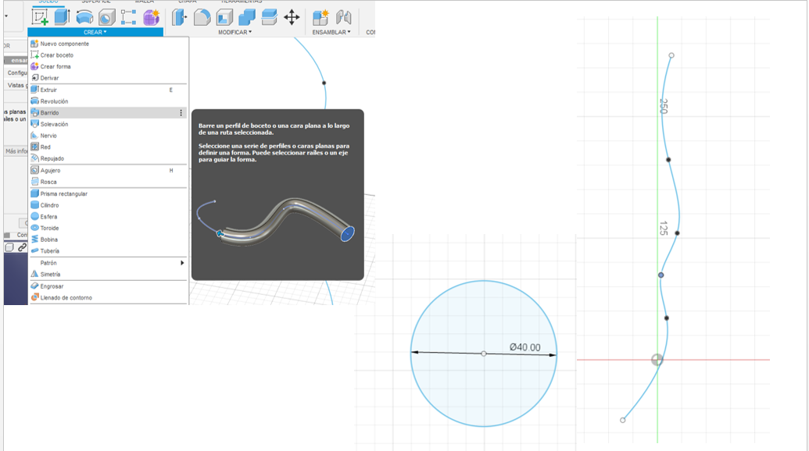Open the ENSAMBLAR dropdown

(x=331, y=32)
